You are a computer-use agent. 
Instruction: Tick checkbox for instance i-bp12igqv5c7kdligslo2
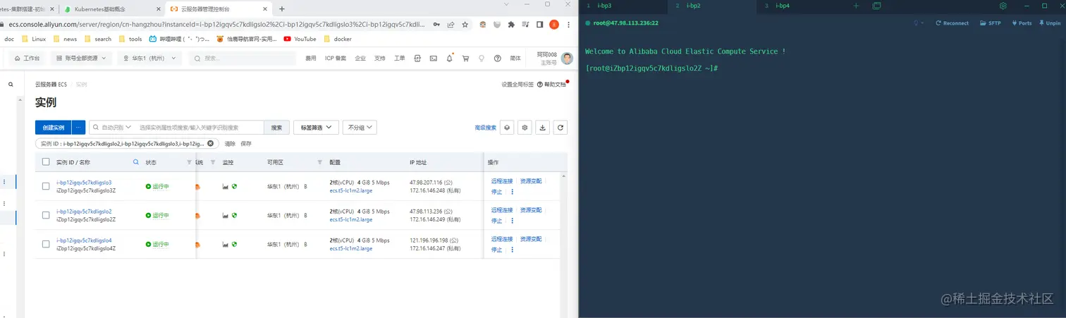pos(46,216)
